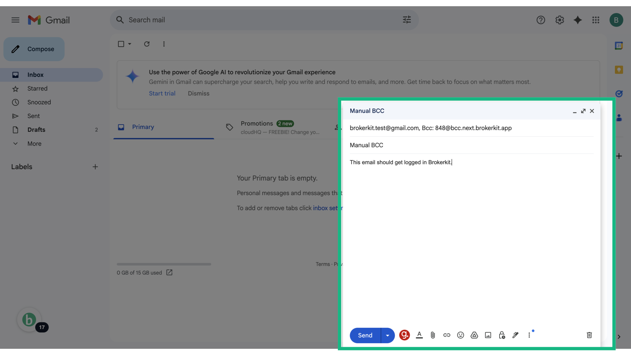Click Start trial link
Screen dimensions: 631x355
pos(162,93)
